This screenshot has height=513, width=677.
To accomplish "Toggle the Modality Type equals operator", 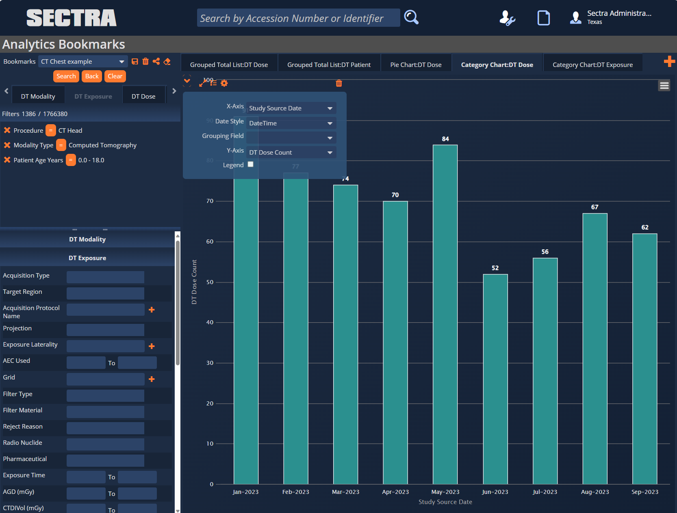I will (x=61, y=145).
